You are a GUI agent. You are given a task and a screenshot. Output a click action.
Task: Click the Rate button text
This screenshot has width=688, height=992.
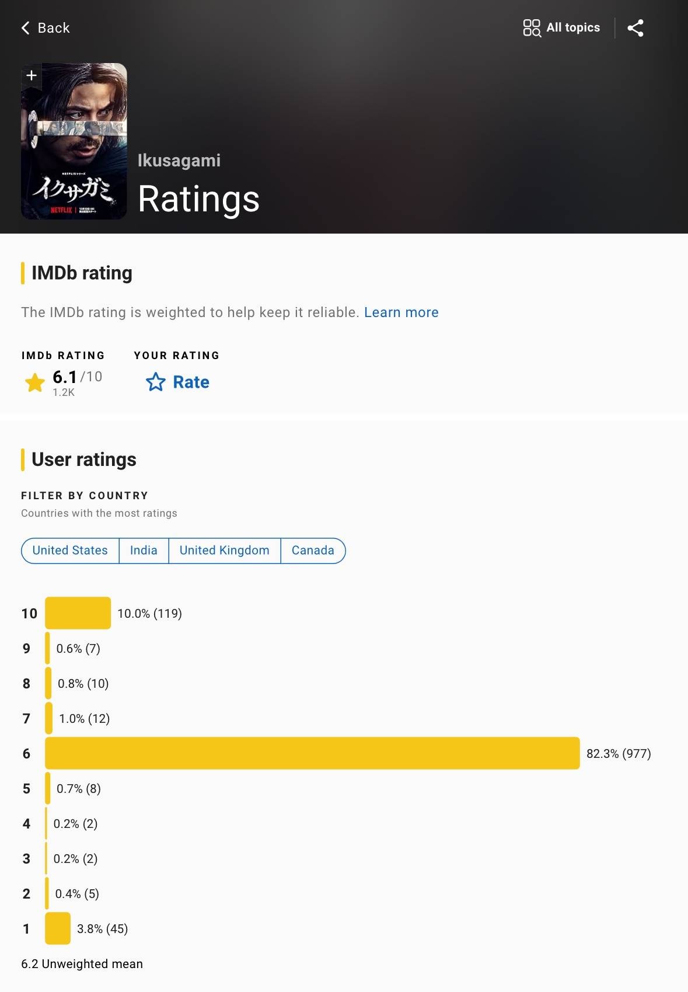click(191, 382)
